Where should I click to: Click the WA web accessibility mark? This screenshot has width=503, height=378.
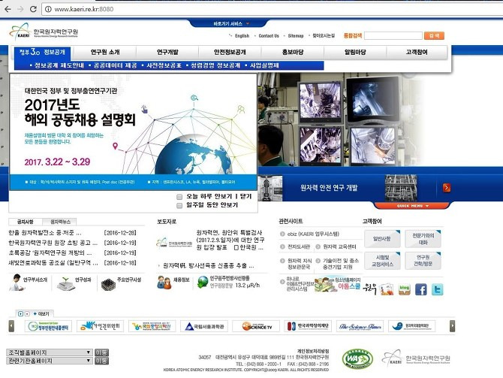point(357,359)
